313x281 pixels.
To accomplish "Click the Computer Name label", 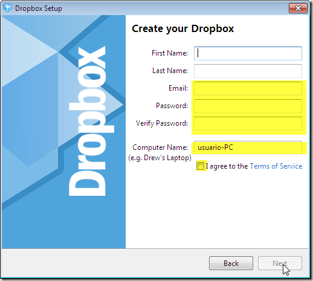I will coord(160,147).
